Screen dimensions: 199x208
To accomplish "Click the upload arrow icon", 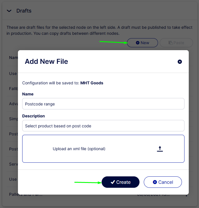I will (160, 149).
